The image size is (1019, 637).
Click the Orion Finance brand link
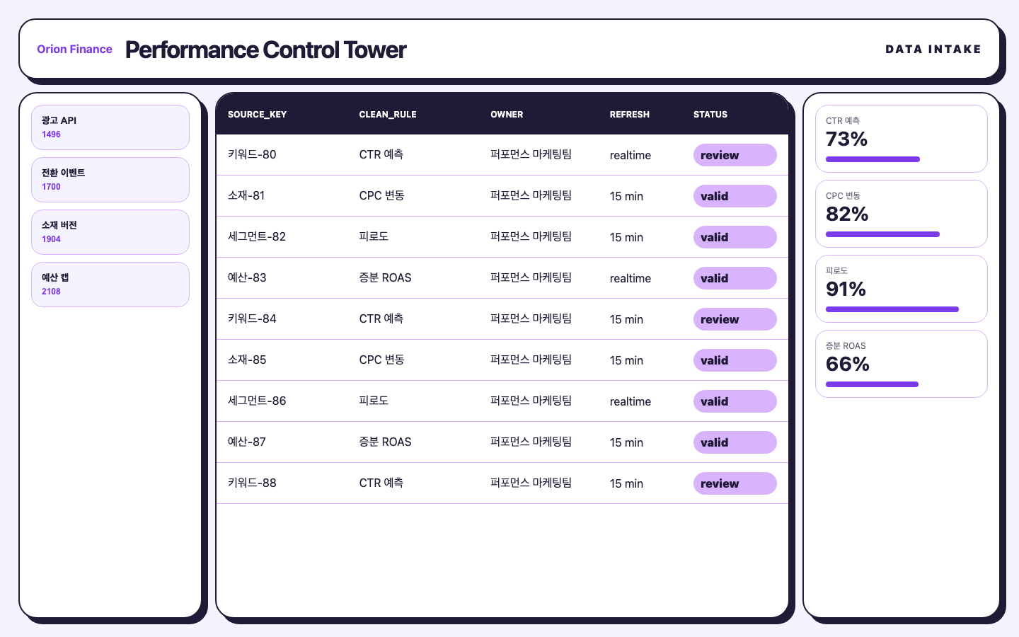[74, 49]
